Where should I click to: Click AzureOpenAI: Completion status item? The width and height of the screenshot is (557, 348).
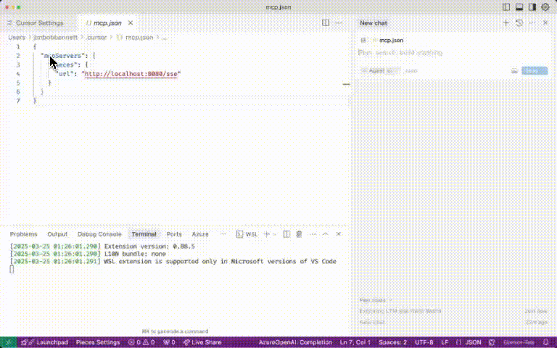coord(296,342)
